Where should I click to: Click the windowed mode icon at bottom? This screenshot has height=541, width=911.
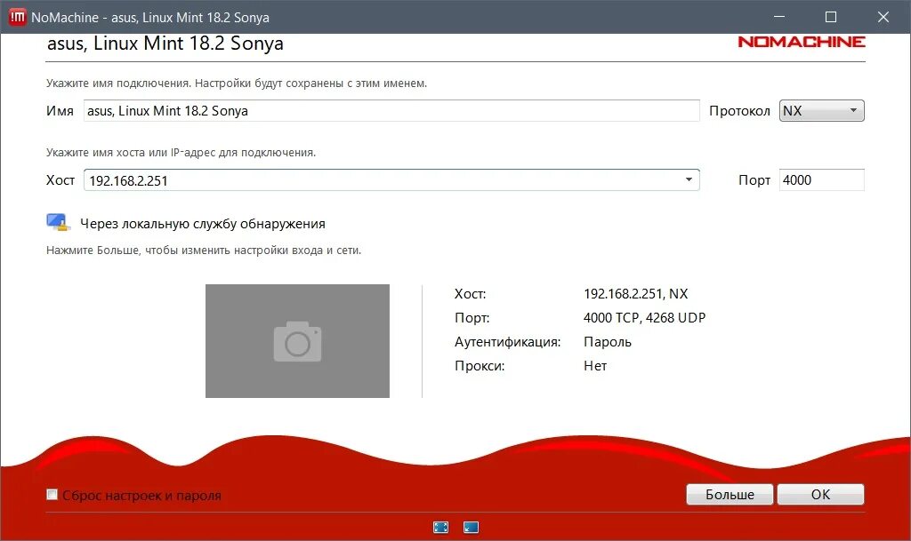tap(472, 527)
